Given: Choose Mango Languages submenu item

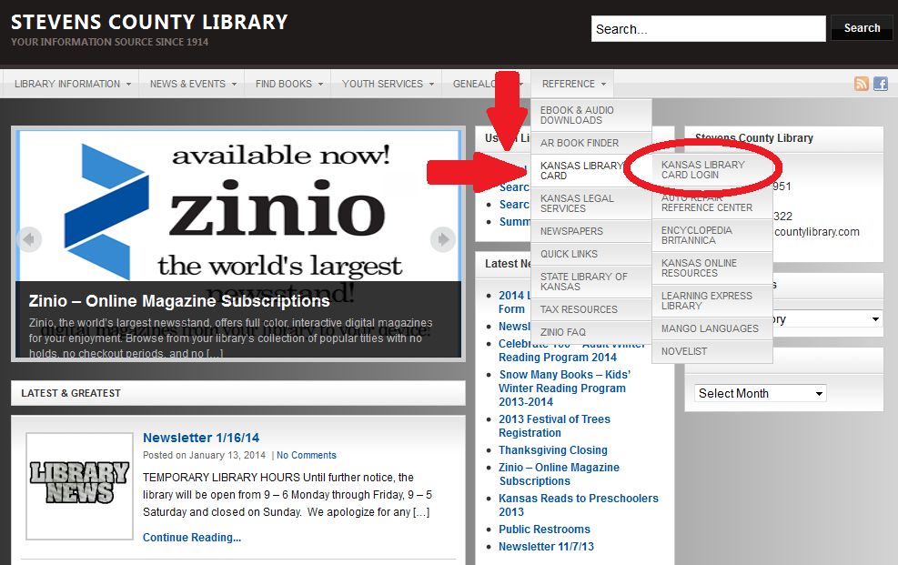Looking at the screenshot, I should [711, 328].
